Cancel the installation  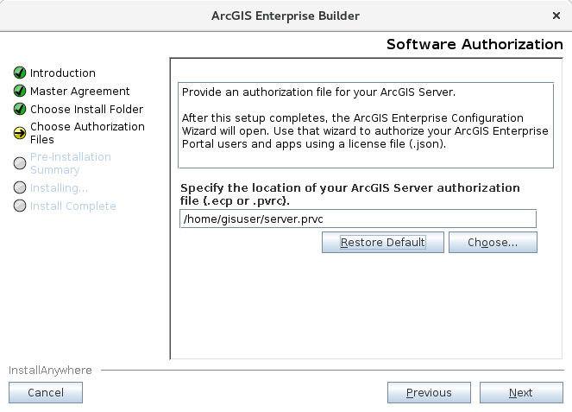[46, 393]
